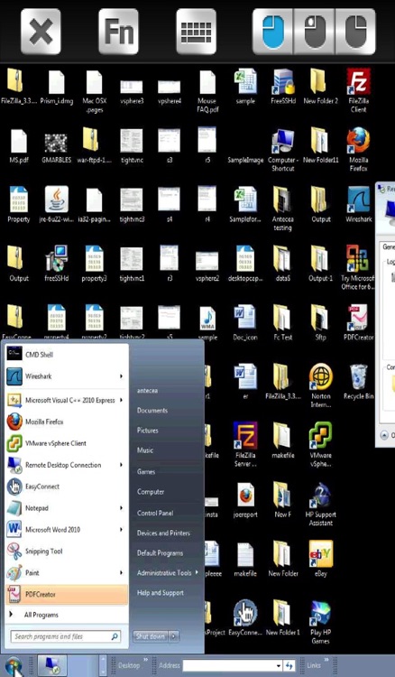Image resolution: width=395 pixels, height=677 pixels.
Task: Expand Wireshark jump list arrow
Action: [x=121, y=376]
